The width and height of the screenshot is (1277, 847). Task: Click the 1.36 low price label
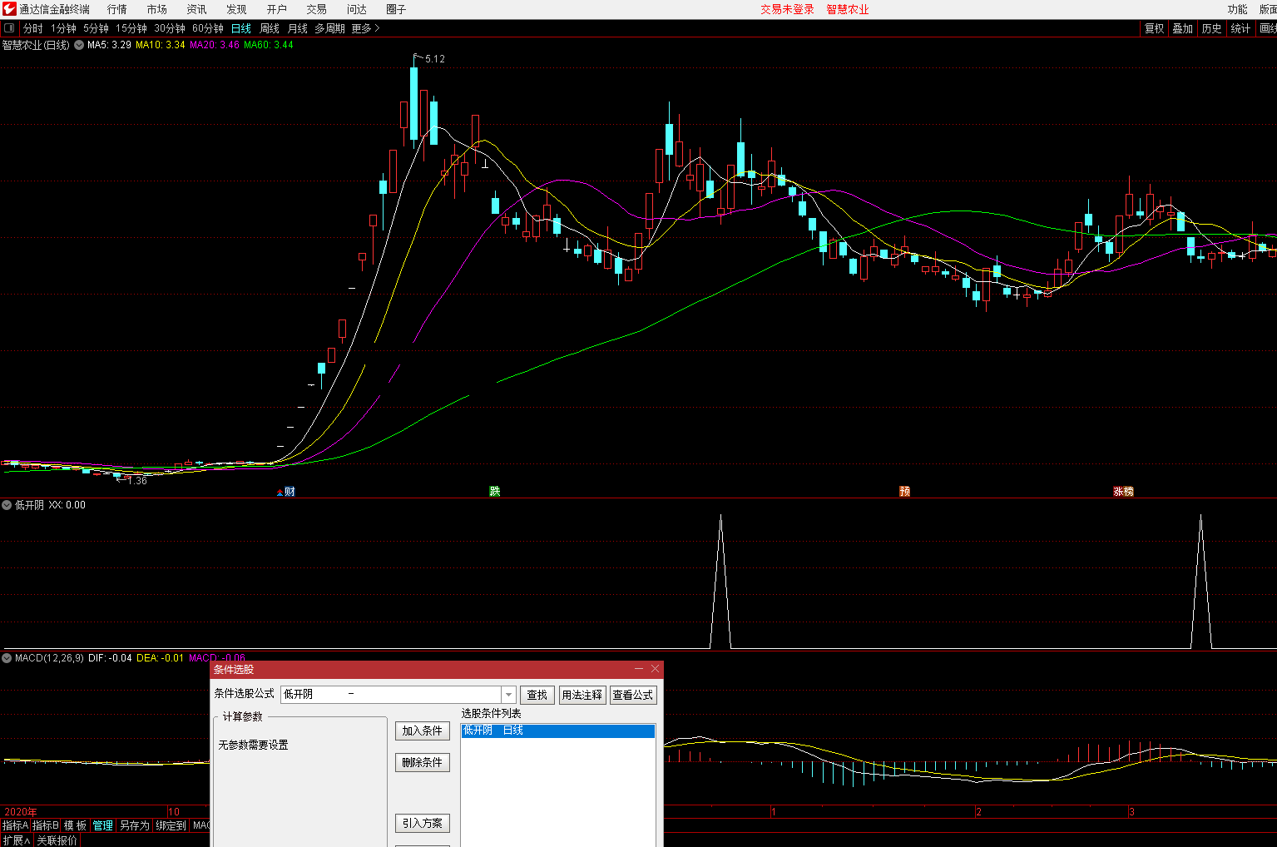[x=137, y=481]
